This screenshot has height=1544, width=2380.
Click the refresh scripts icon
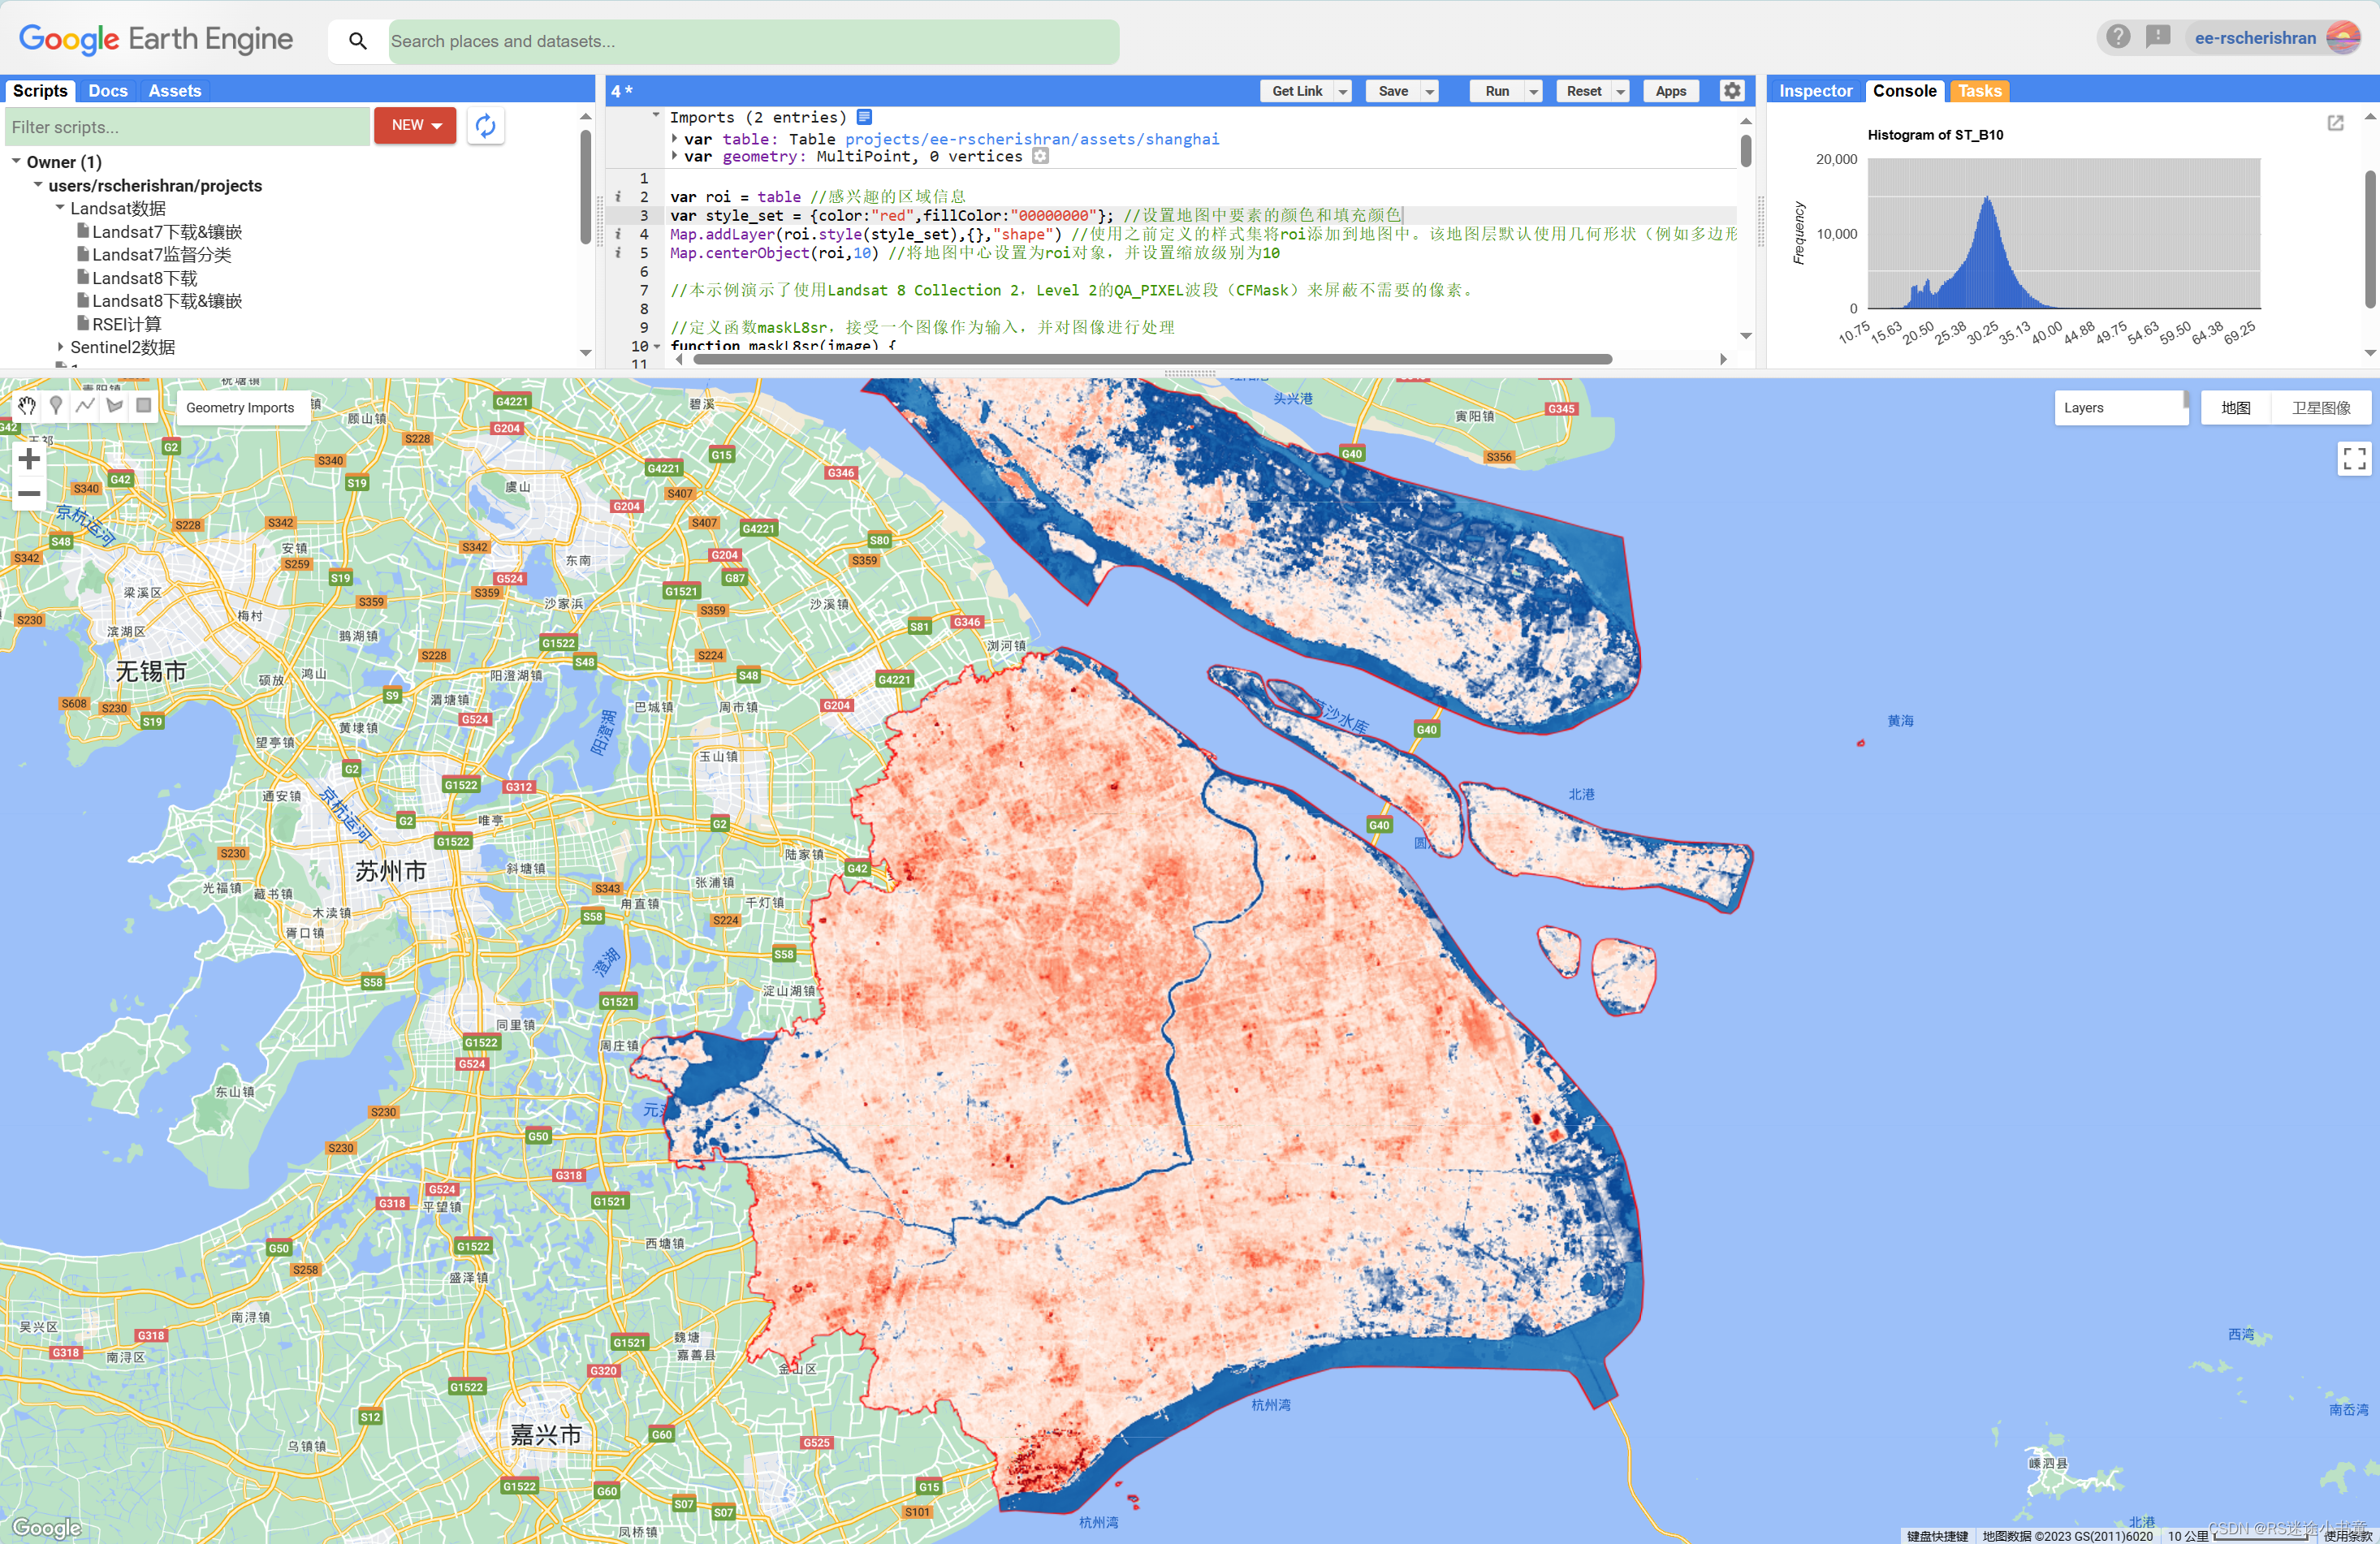pyautogui.click(x=485, y=126)
